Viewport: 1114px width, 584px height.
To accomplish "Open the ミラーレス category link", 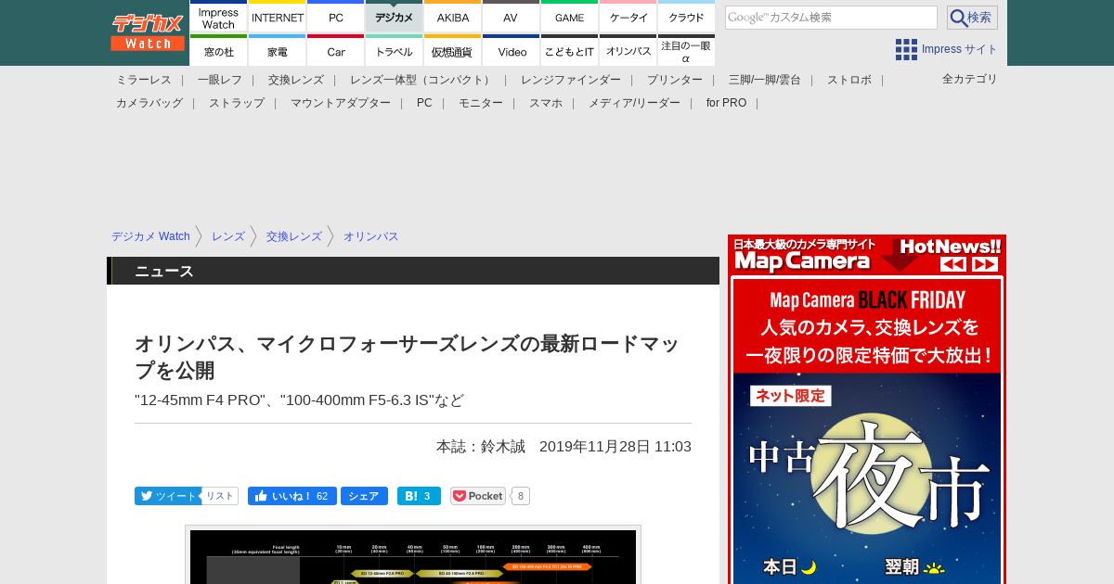I will click(x=144, y=80).
